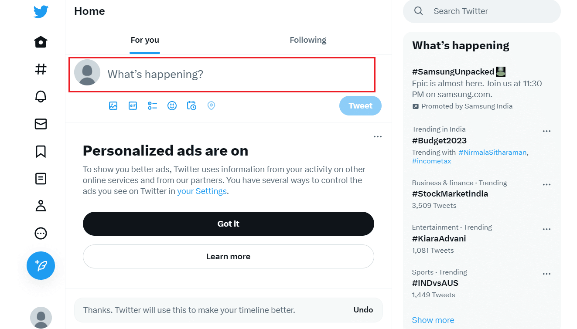The width and height of the screenshot is (577, 329).
Task: Open Bookmarks icon in sidebar
Action: point(41,152)
